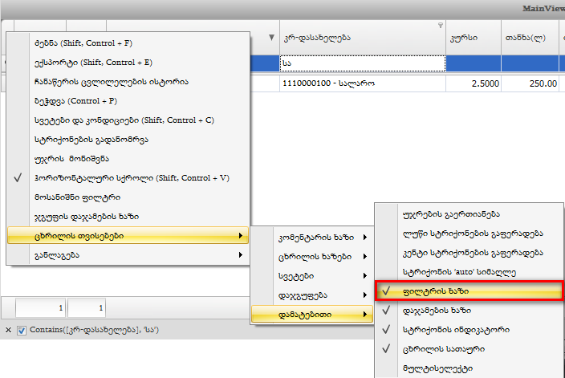This screenshot has height=378, width=565.
Task: Toggle the ფილტრის ხაზი option
Action: [469, 291]
